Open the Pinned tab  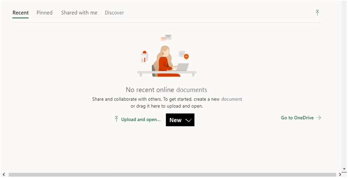(45, 13)
